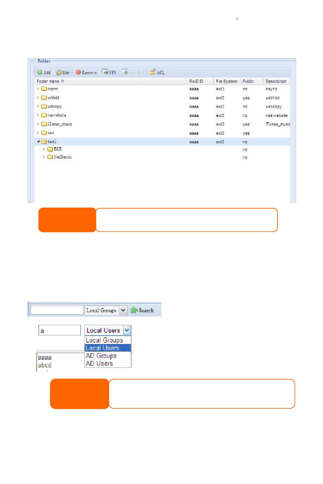Viewport: 323px width, 484px height.
Task: Click 'nsync' description cell
Action: click(x=271, y=89)
